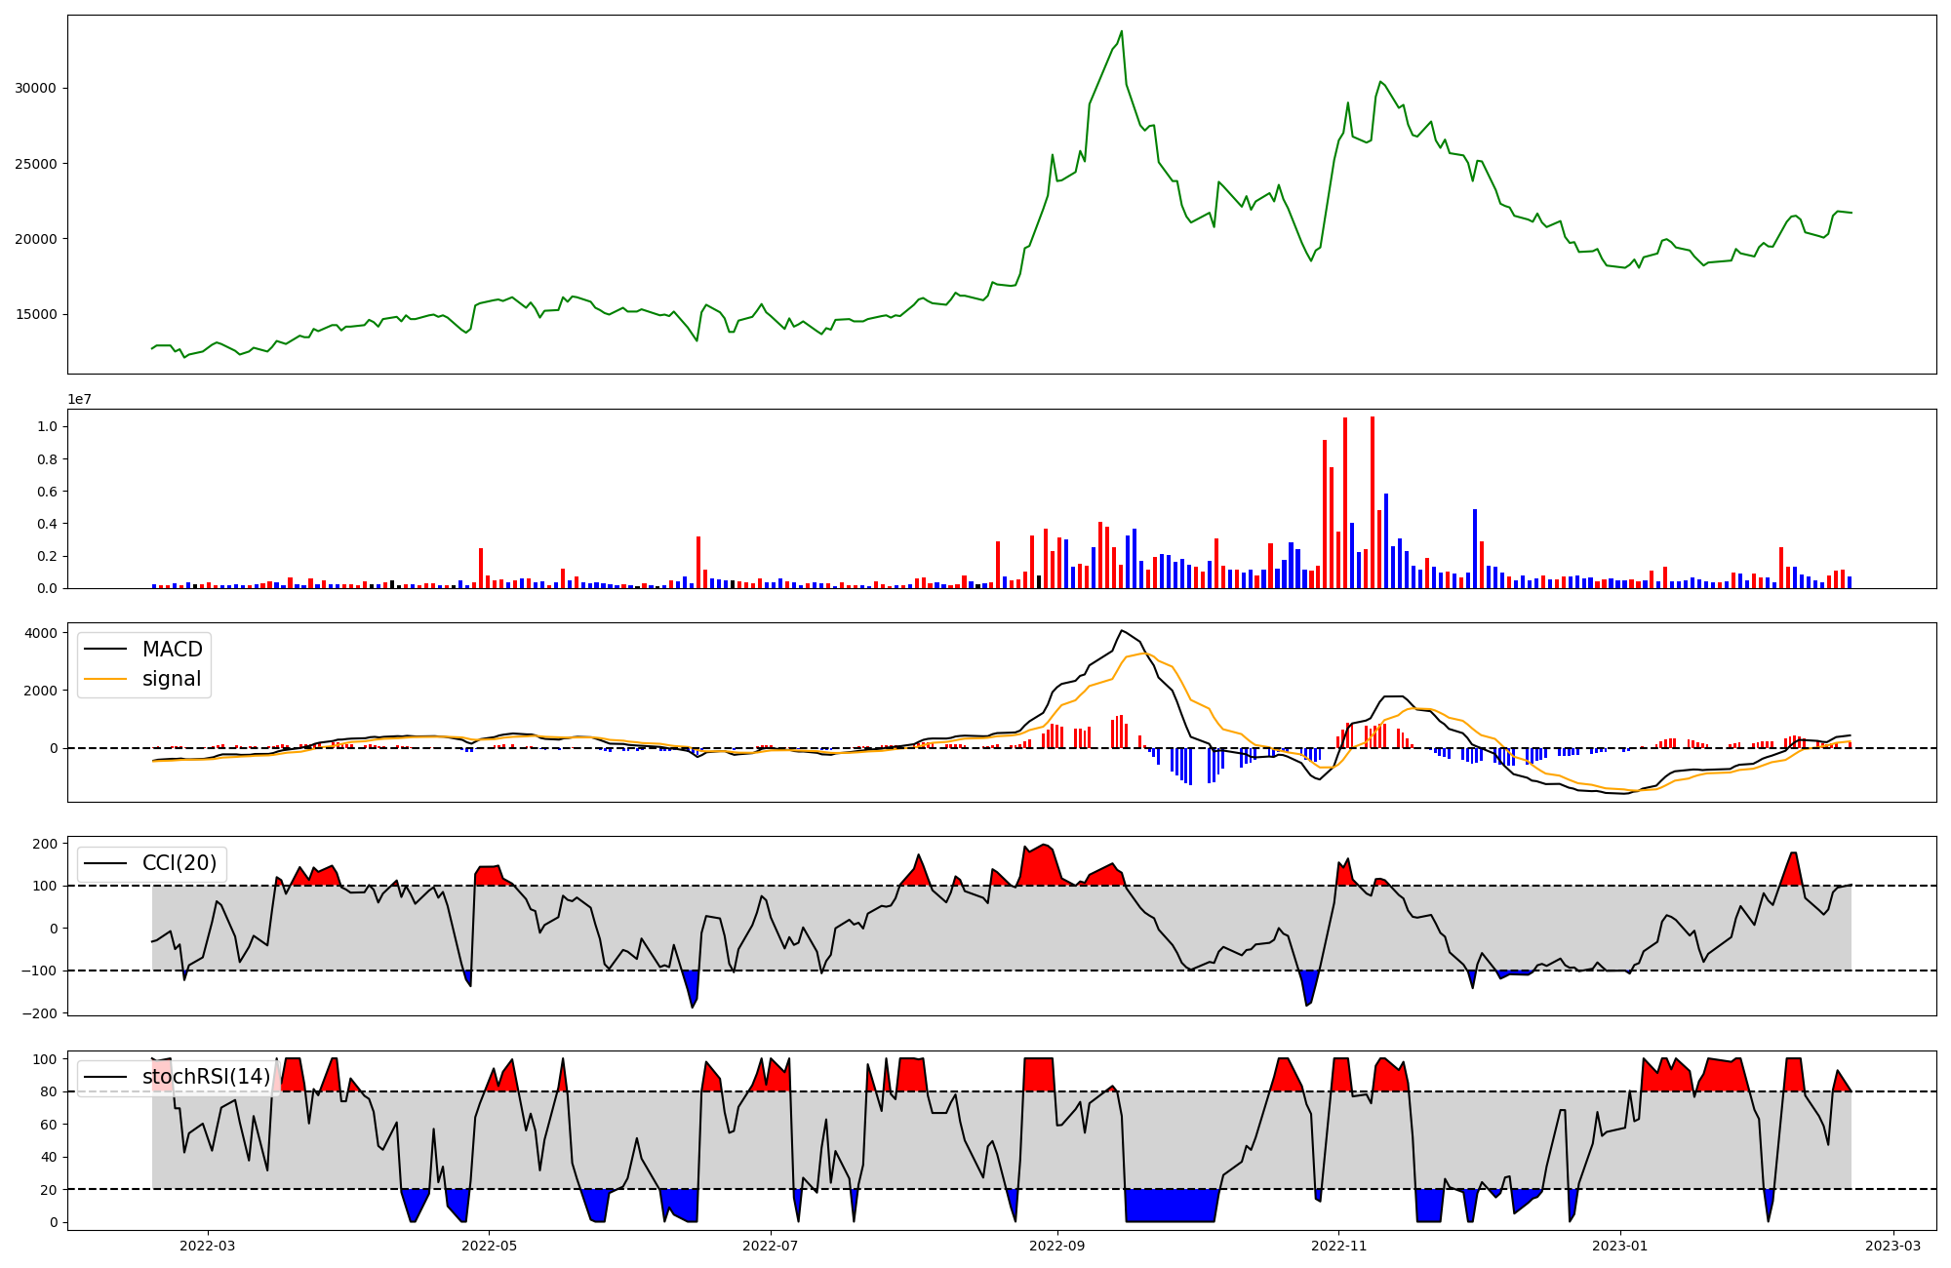
Task: Click the tall blue volume bar near December 2022
Action: [1474, 548]
